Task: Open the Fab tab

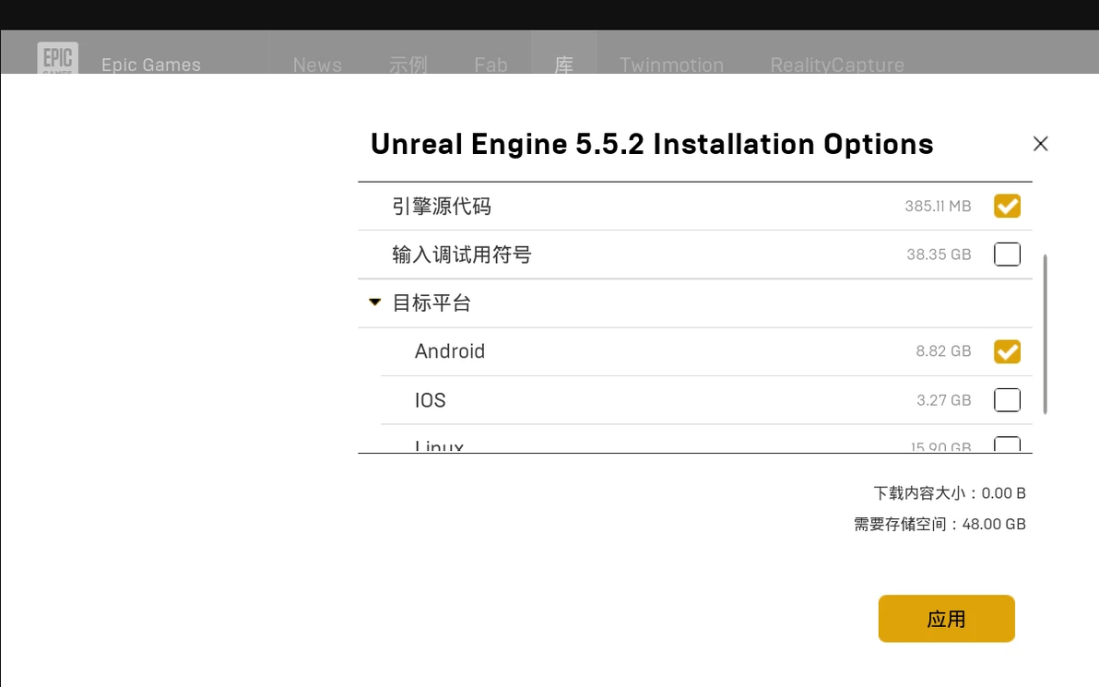Action: click(490, 65)
